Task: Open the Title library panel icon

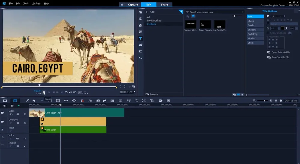Action: pyautogui.click(x=140, y=39)
